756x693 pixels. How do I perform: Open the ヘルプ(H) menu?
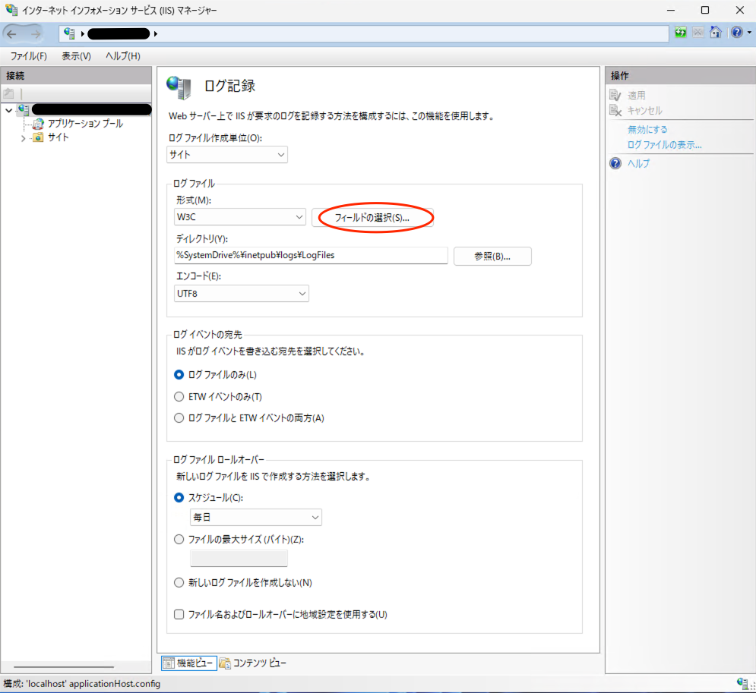point(123,56)
